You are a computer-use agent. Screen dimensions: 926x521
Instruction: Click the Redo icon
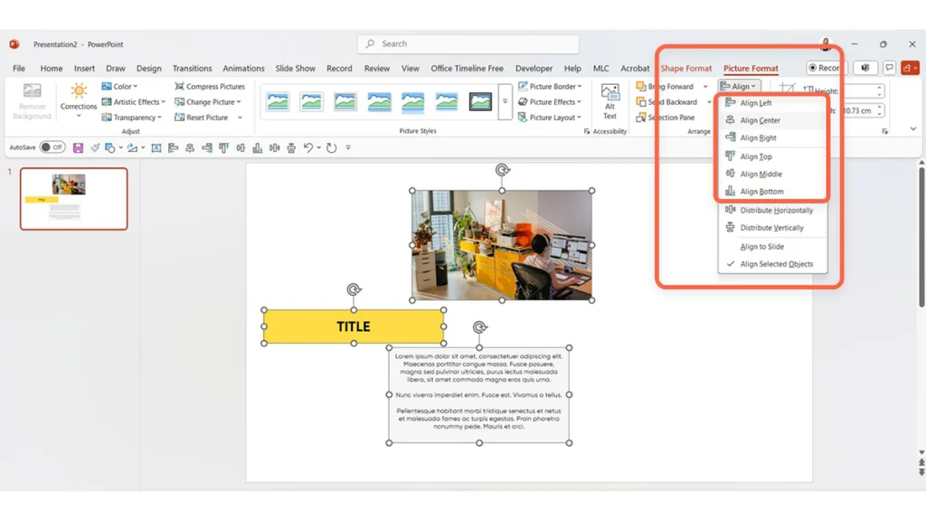(x=331, y=147)
